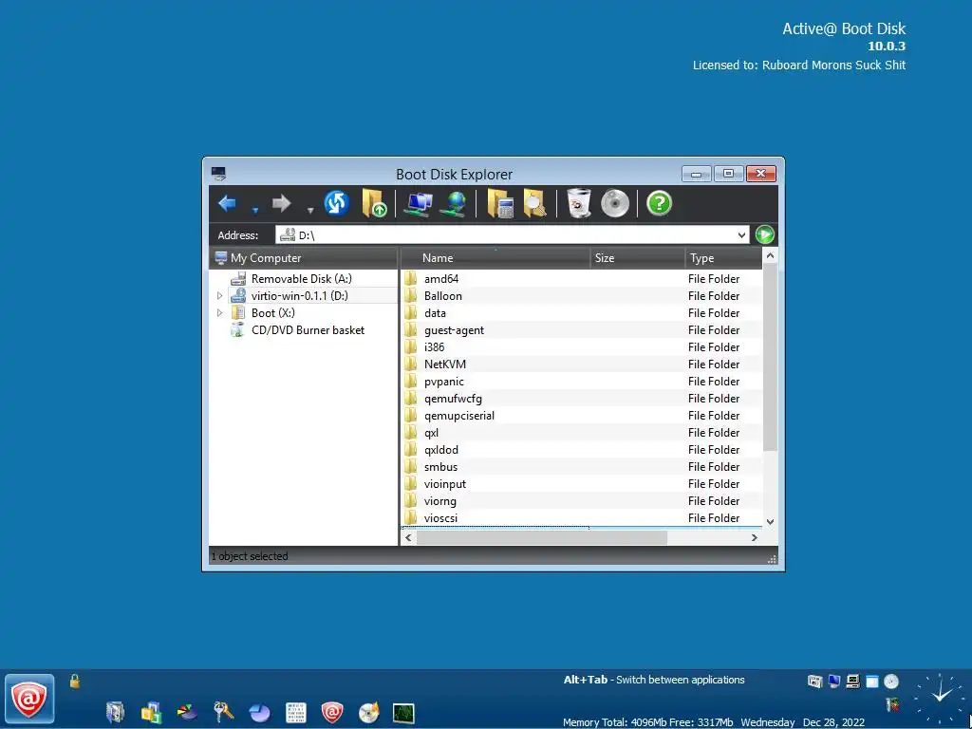Click the padlock icon on taskbar
The image size is (972, 729).
pyautogui.click(x=74, y=682)
